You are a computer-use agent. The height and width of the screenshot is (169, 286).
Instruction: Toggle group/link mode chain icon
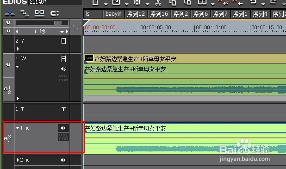(x=39, y=13)
